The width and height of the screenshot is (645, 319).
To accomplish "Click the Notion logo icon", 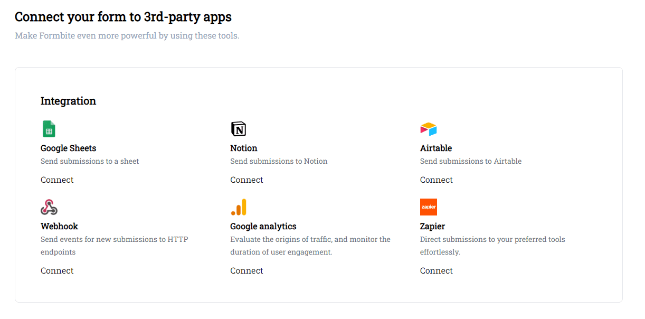I will pyautogui.click(x=239, y=129).
